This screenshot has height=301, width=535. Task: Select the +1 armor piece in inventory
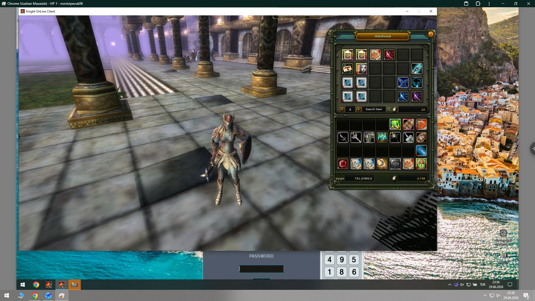[369, 137]
